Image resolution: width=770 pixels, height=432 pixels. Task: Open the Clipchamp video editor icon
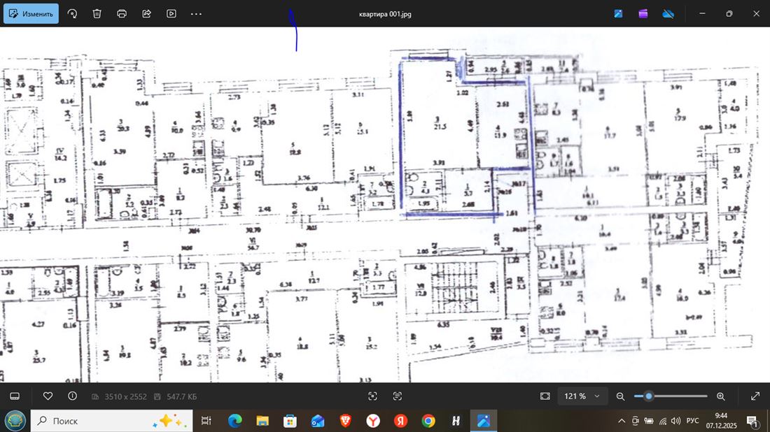(x=643, y=13)
